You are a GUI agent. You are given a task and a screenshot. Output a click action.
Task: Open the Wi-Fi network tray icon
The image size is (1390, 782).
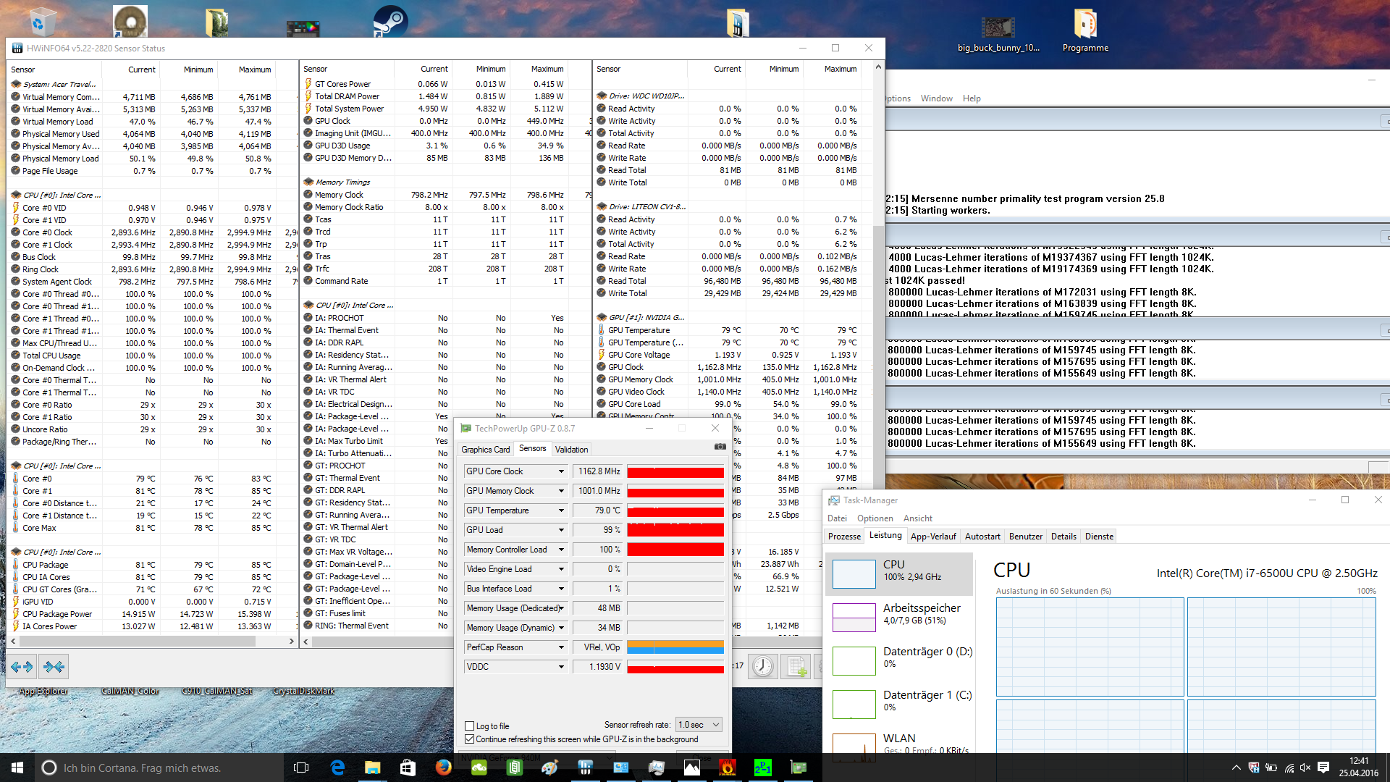1289,768
